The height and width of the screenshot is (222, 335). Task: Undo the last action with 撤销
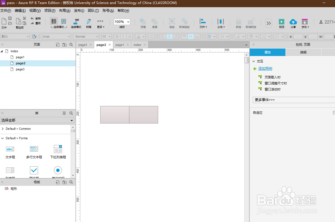[36, 19]
